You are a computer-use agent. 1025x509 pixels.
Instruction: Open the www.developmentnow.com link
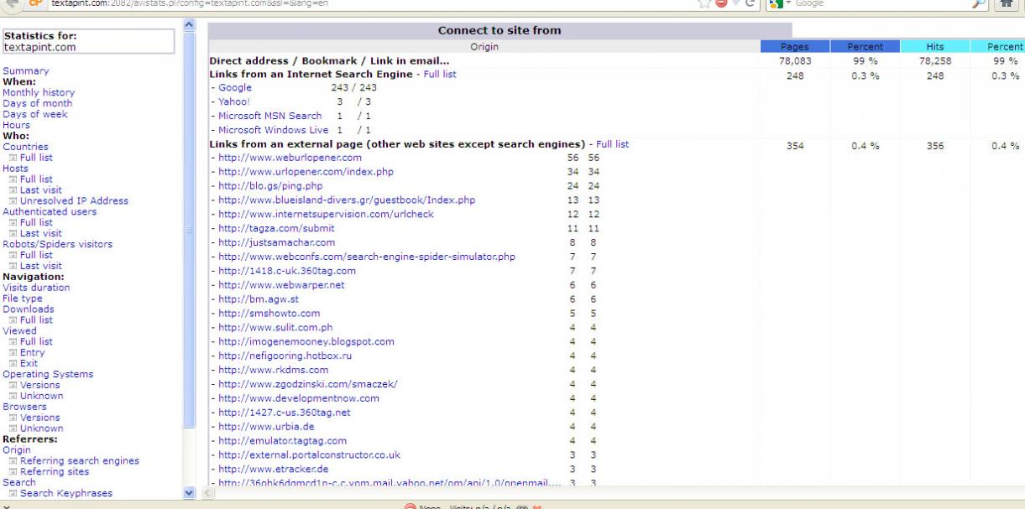pos(298,398)
